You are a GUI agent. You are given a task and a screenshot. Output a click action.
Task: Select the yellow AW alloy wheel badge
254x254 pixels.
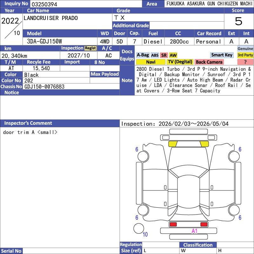pos(173,55)
